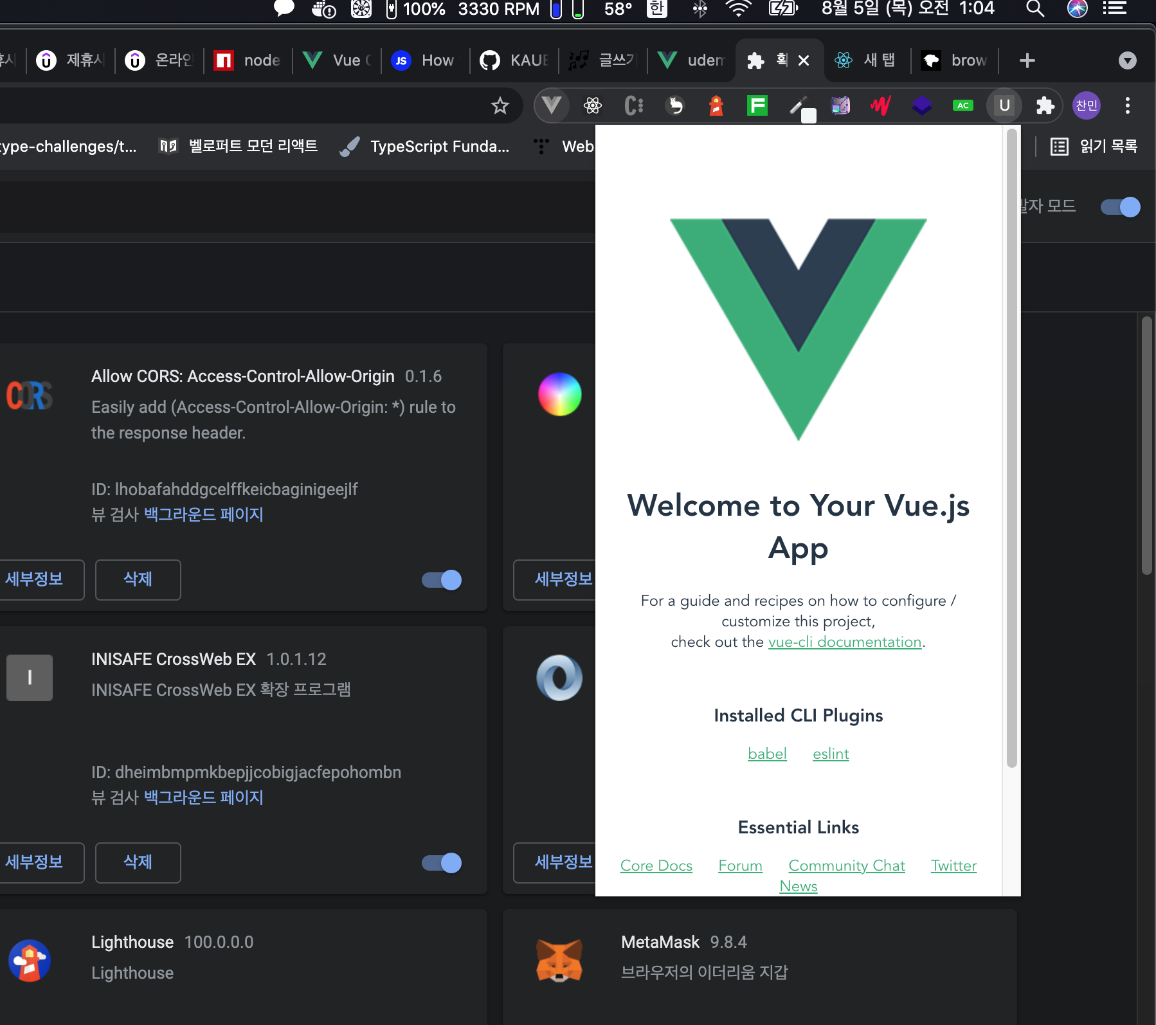The image size is (1156, 1025).
Task: Click the blue layered diamond extension icon
Action: click(922, 105)
